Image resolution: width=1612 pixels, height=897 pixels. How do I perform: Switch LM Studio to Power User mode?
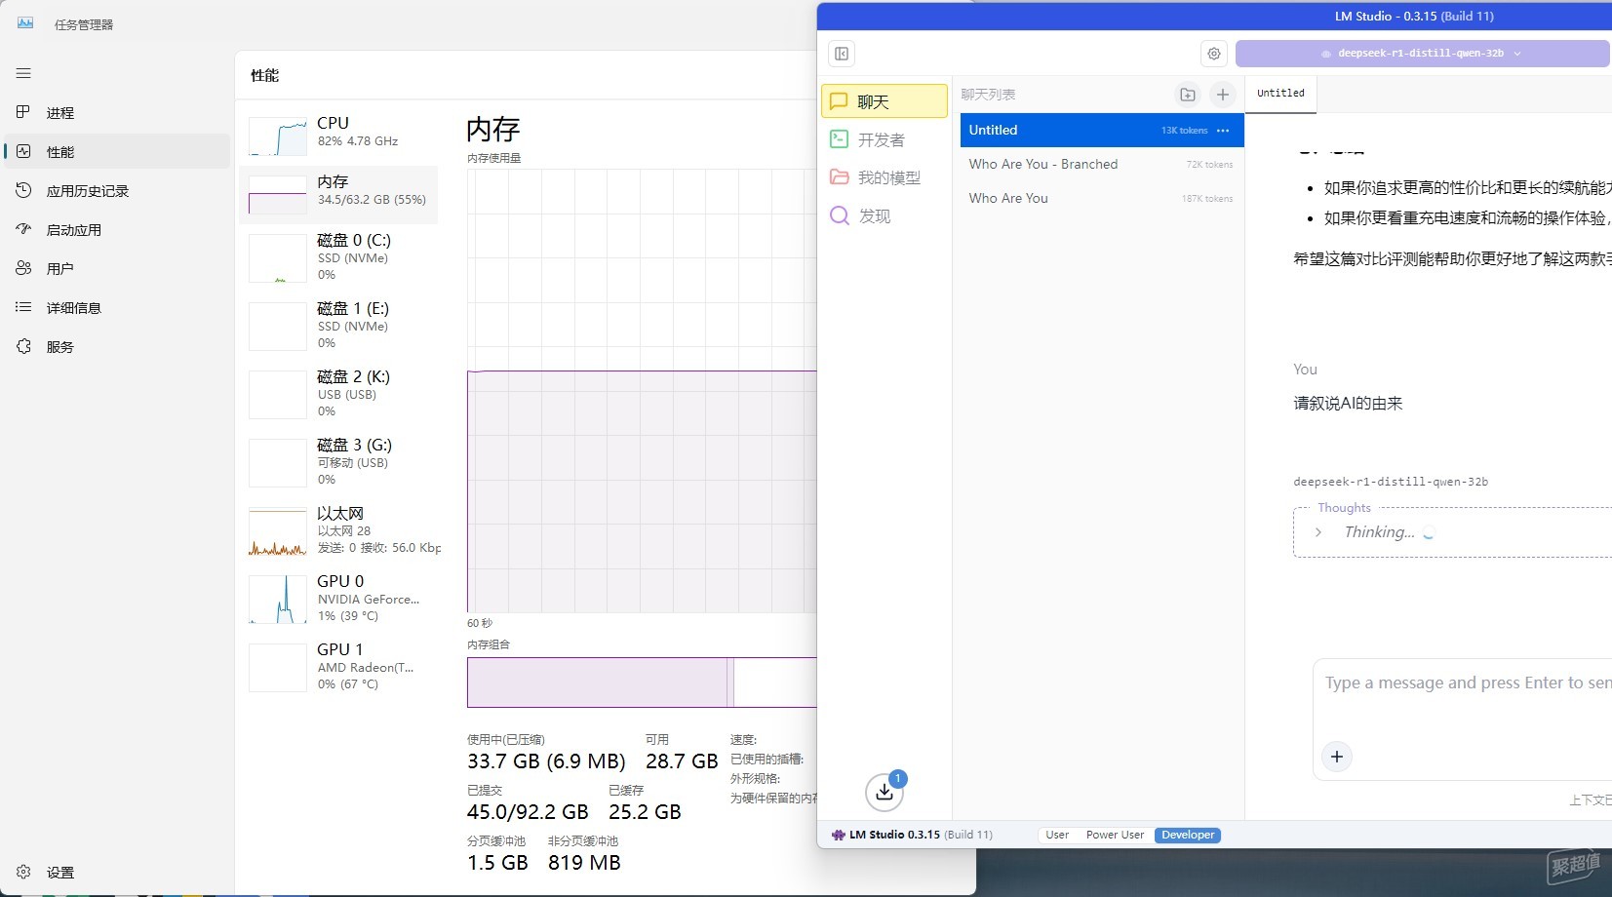coord(1115,835)
